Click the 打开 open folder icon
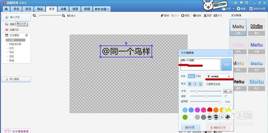Viewport: 268px width, 133px height. 224,9
